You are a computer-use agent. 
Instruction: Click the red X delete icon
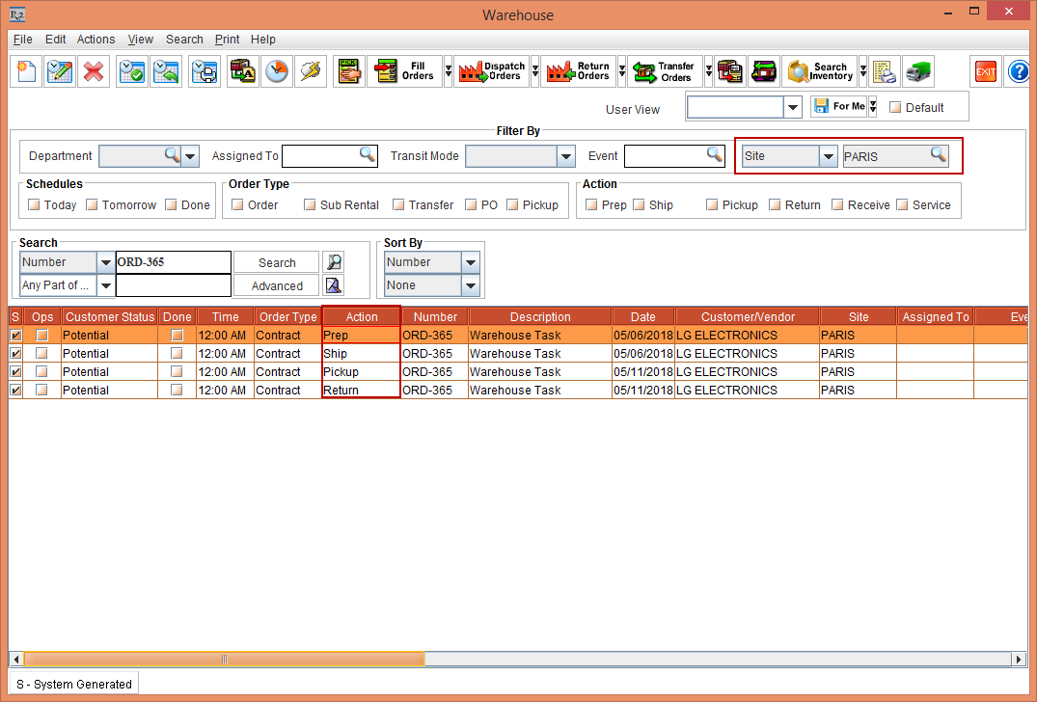click(94, 72)
